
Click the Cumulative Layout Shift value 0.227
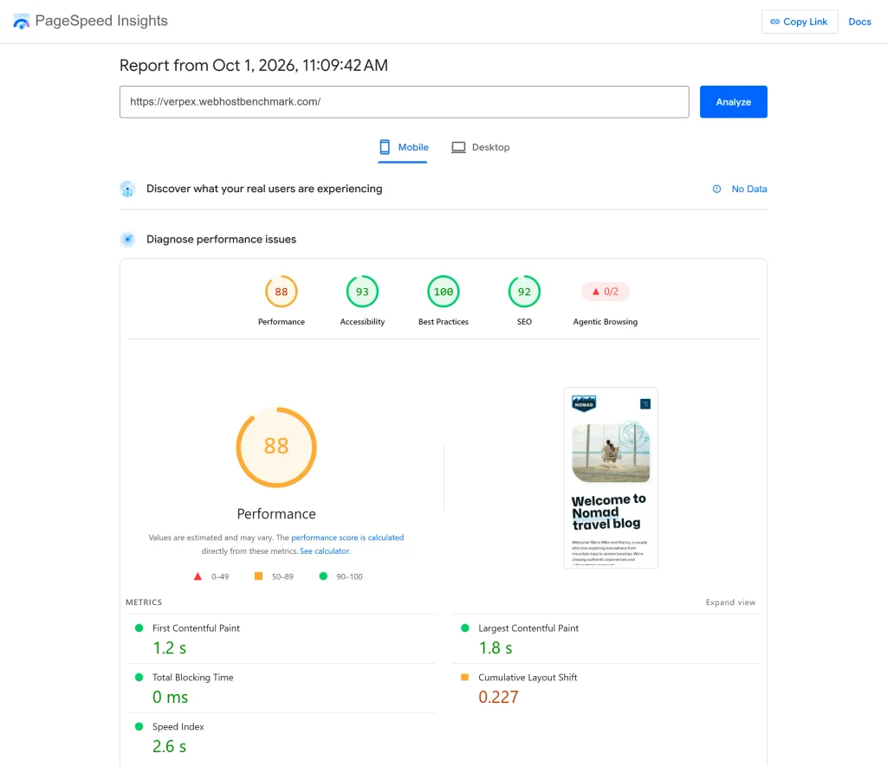coord(498,697)
